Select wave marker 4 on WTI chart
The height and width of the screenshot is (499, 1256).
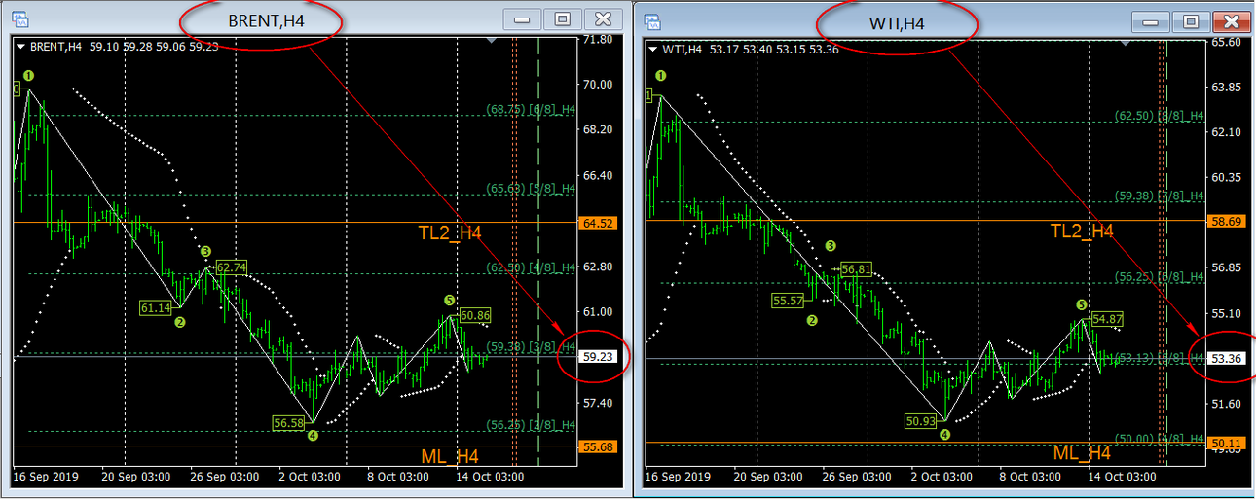tap(944, 436)
